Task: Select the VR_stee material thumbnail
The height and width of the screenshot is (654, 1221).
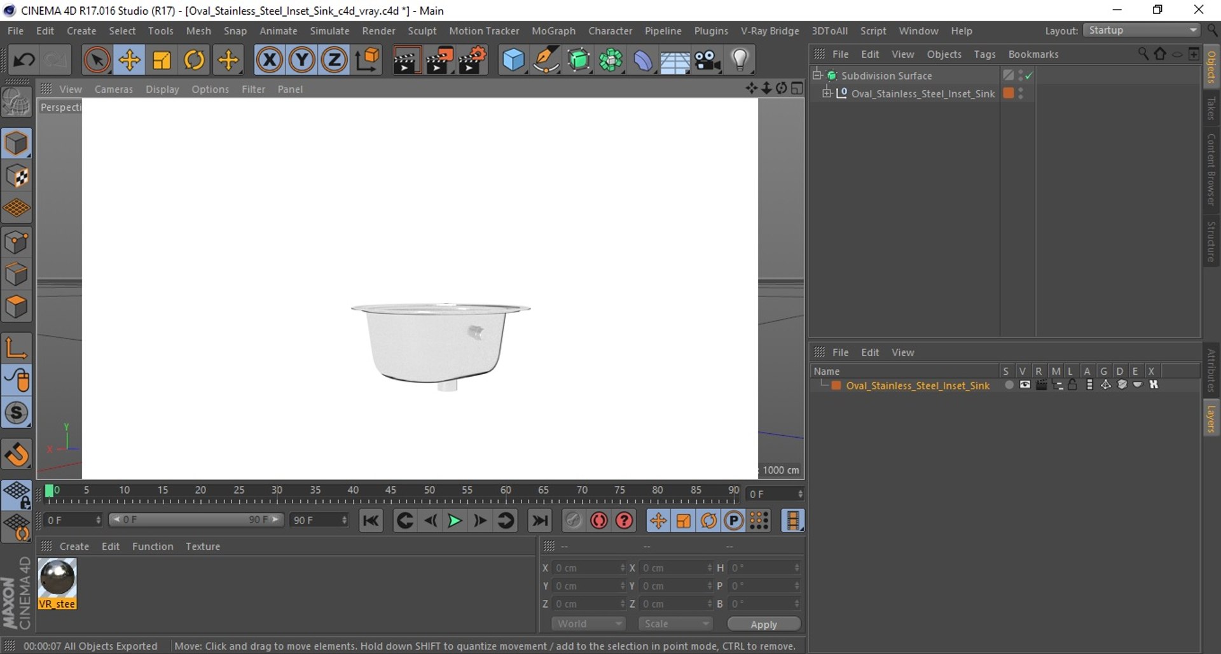Action: point(57,583)
